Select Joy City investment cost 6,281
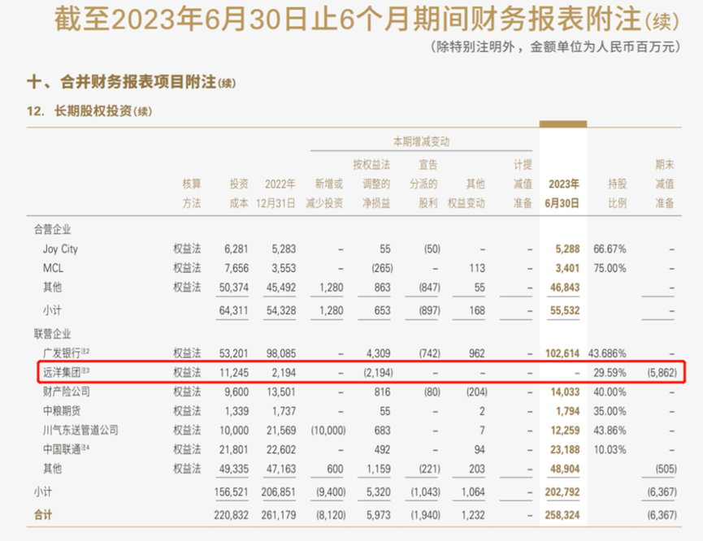The height and width of the screenshot is (541, 703). click(237, 249)
